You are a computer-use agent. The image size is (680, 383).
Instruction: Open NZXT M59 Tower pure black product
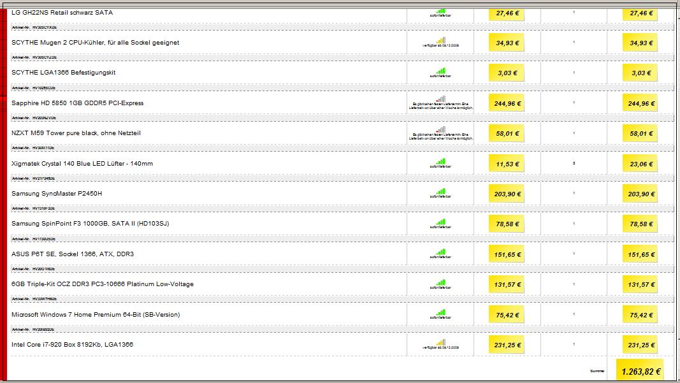click(x=76, y=133)
